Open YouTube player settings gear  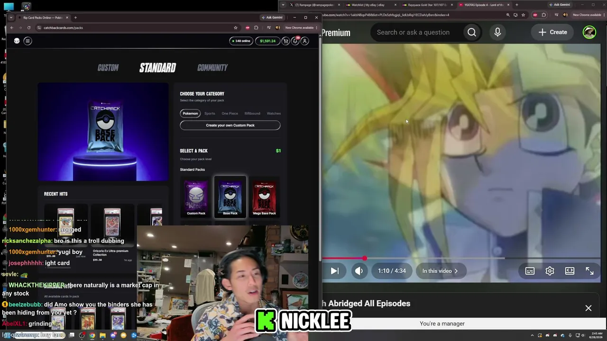[550, 271]
